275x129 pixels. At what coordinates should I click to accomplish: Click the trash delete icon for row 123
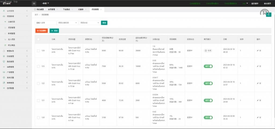pyautogui.click(x=260, y=66)
